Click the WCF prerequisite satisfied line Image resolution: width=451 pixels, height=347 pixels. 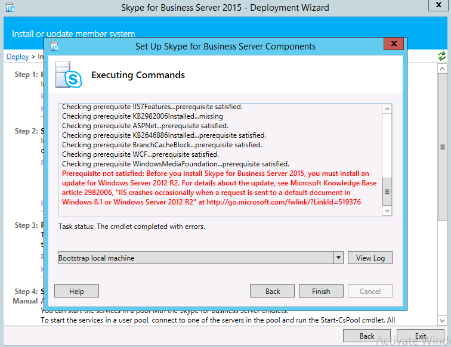tap(140, 154)
